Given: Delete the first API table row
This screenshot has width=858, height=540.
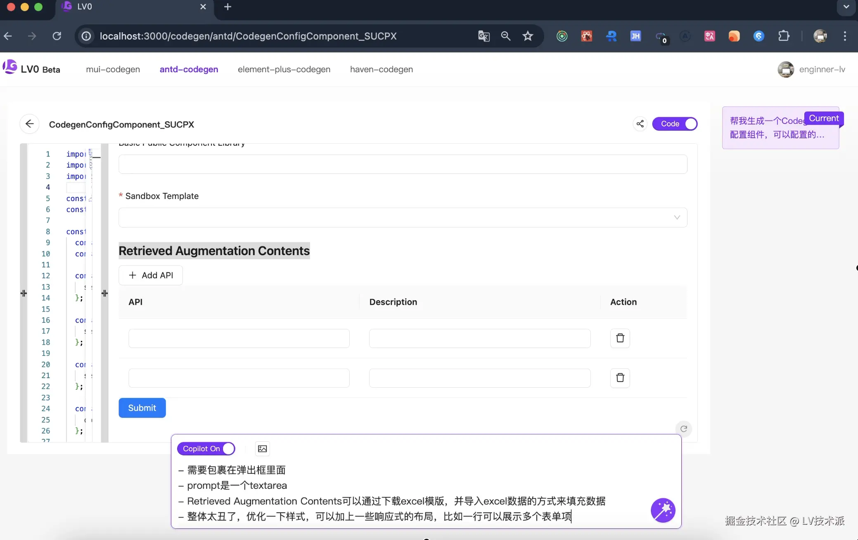Looking at the screenshot, I should [620, 338].
